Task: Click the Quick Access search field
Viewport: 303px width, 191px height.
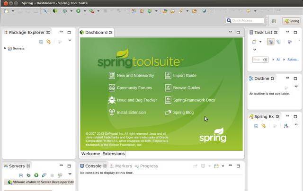Action: [x=245, y=20]
